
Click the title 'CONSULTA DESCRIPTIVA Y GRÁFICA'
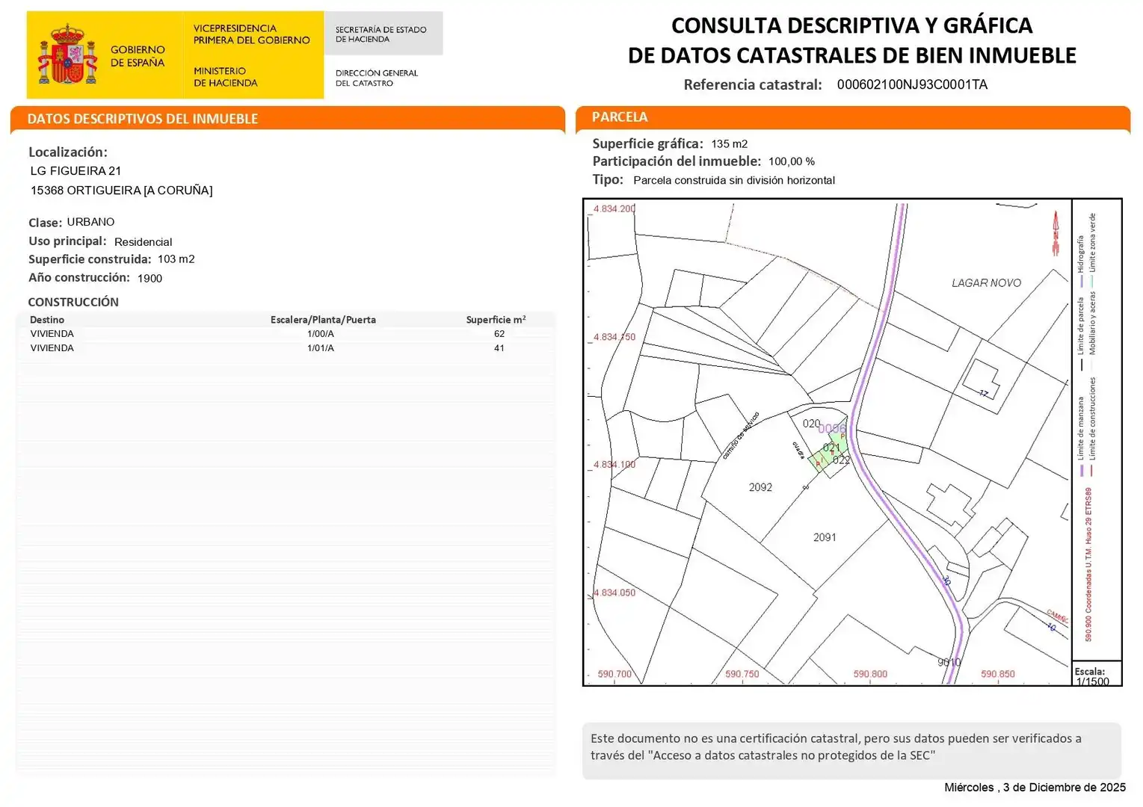point(851,25)
